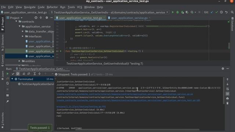Screen dimensions: 235x132
Task: Click the editor vertical scrollbar thumb
Action: [229, 45]
